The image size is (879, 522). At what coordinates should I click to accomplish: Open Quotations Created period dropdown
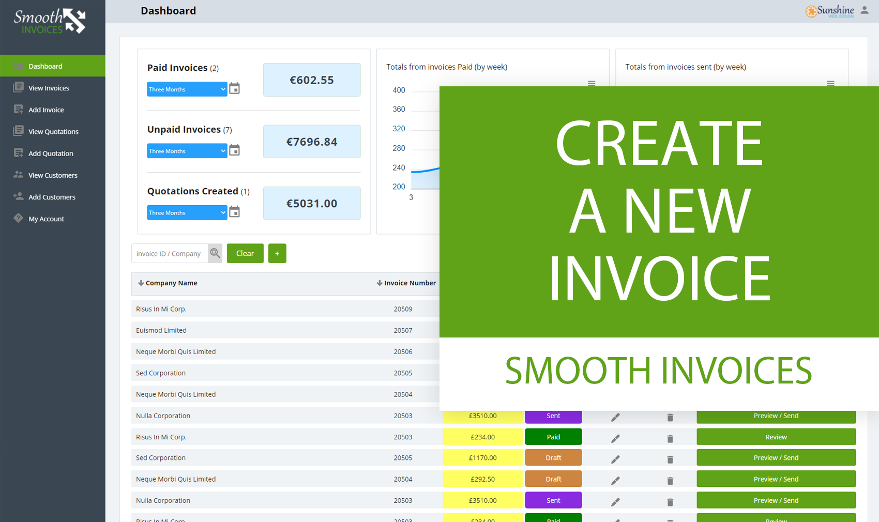pos(187,212)
